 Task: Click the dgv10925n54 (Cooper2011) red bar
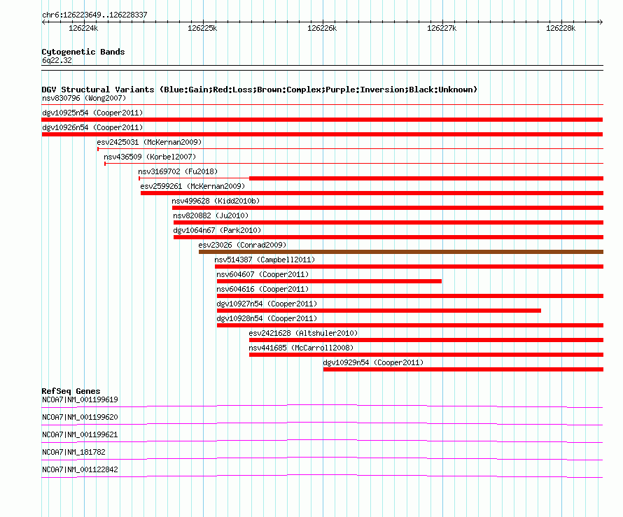coord(322,120)
